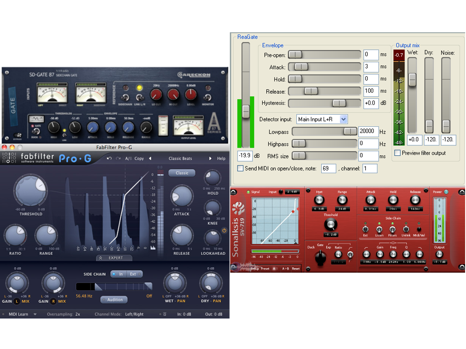Open Pro-G Oversampling 2x selector
Image resolution: width=466 pixels, height=349 pixels.
[77, 314]
